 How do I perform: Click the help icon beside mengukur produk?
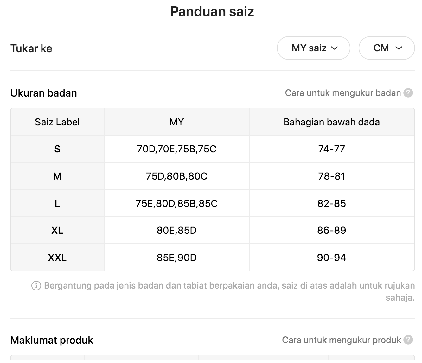(408, 340)
